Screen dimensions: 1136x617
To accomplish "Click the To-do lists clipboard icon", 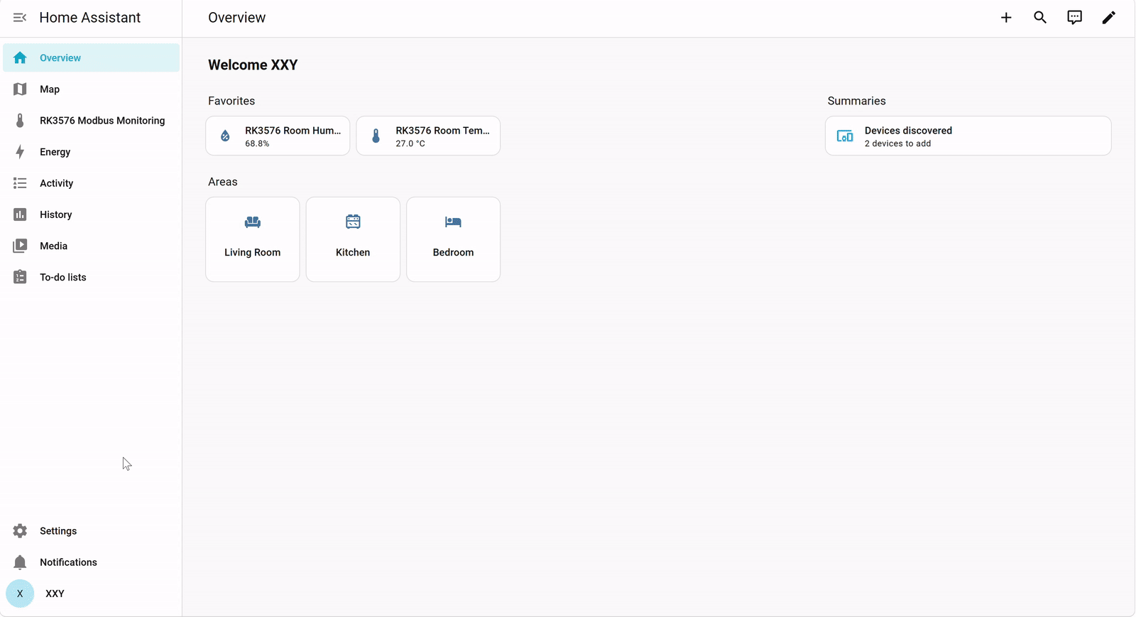I will [x=20, y=277].
